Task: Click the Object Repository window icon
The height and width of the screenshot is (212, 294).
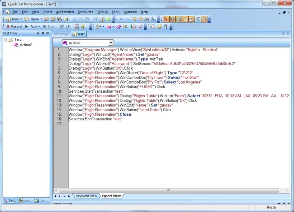Action: pos(153,27)
